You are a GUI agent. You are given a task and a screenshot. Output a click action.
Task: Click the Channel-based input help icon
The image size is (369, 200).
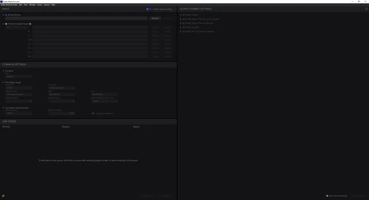[x=30, y=24]
